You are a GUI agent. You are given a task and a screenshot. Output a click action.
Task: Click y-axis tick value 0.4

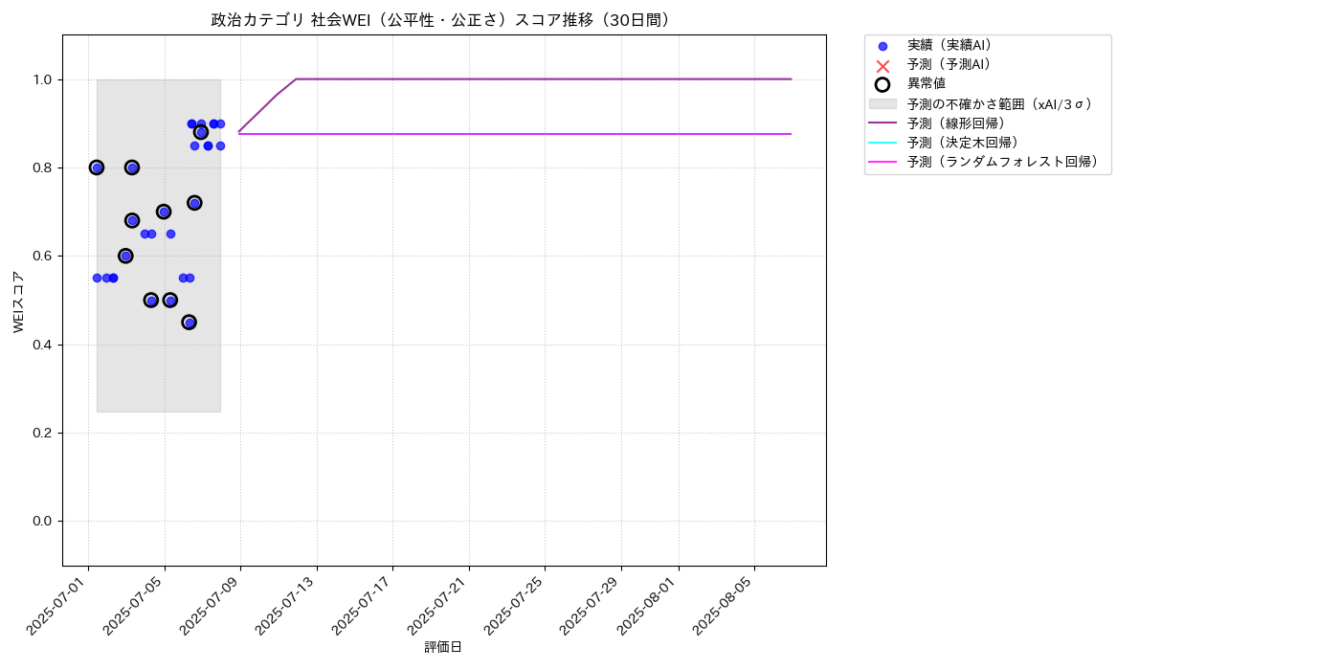pos(42,345)
